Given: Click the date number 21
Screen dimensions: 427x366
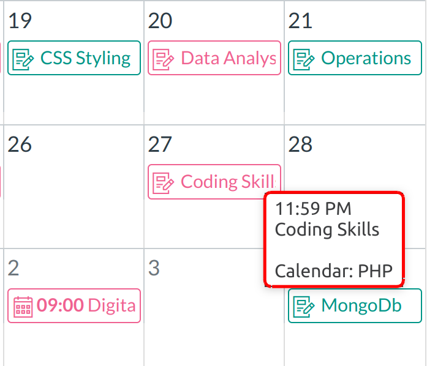Looking at the screenshot, I should (300, 21).
